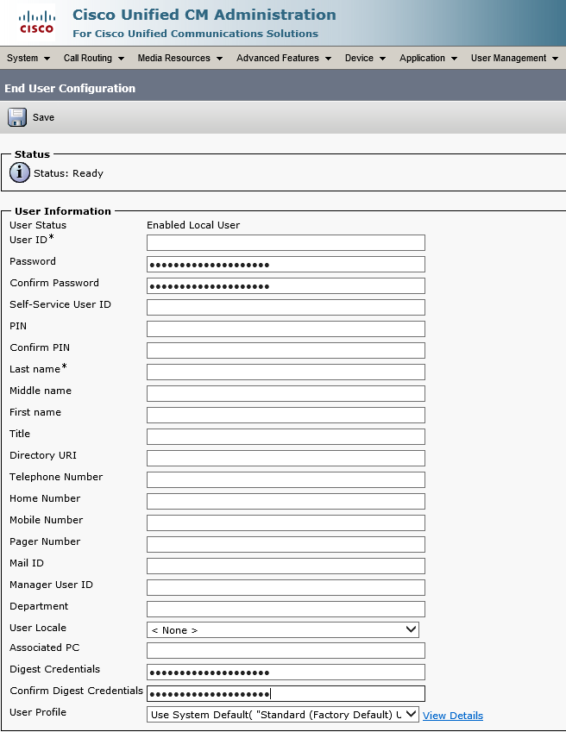Open the Call Routing menu
The height and width of the screenshot is (732, 566).
(x=93, y=59)
